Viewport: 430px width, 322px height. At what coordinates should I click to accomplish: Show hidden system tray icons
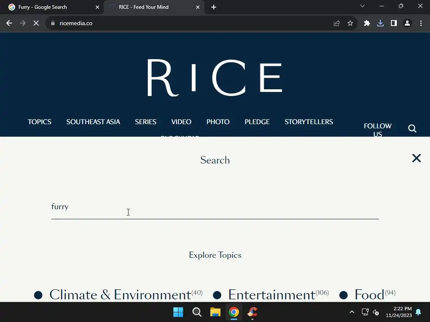tap(352, 312)
